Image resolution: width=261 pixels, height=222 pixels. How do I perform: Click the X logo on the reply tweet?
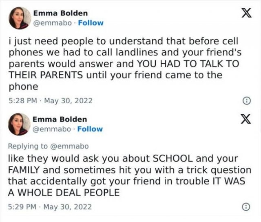pos(244,122)
